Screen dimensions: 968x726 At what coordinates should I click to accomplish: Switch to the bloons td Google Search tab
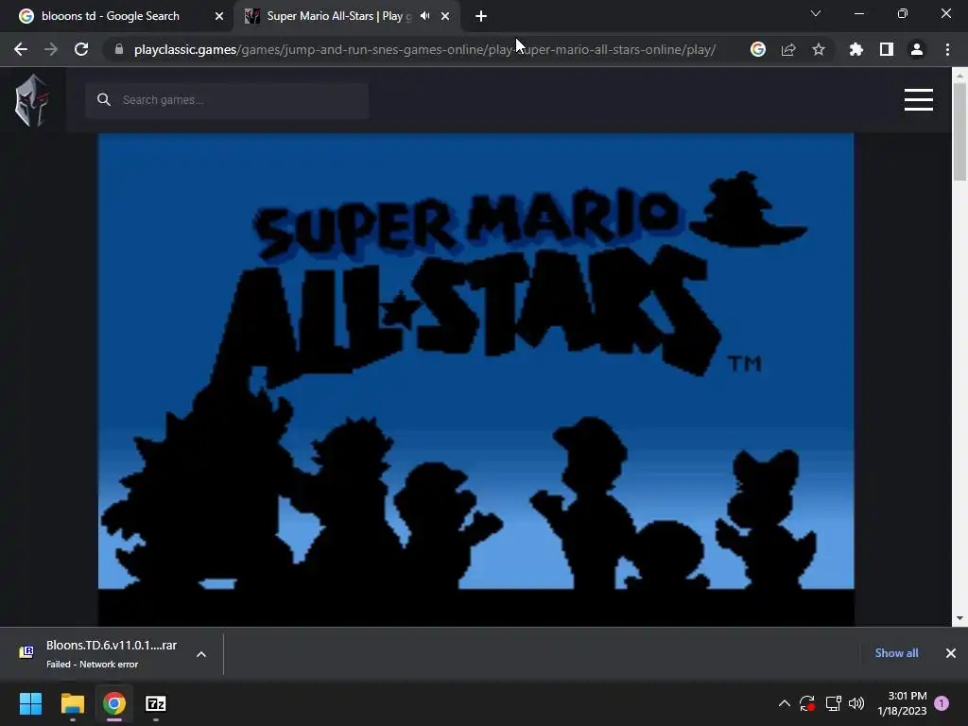pyautogui.click(x=116, y=16)
